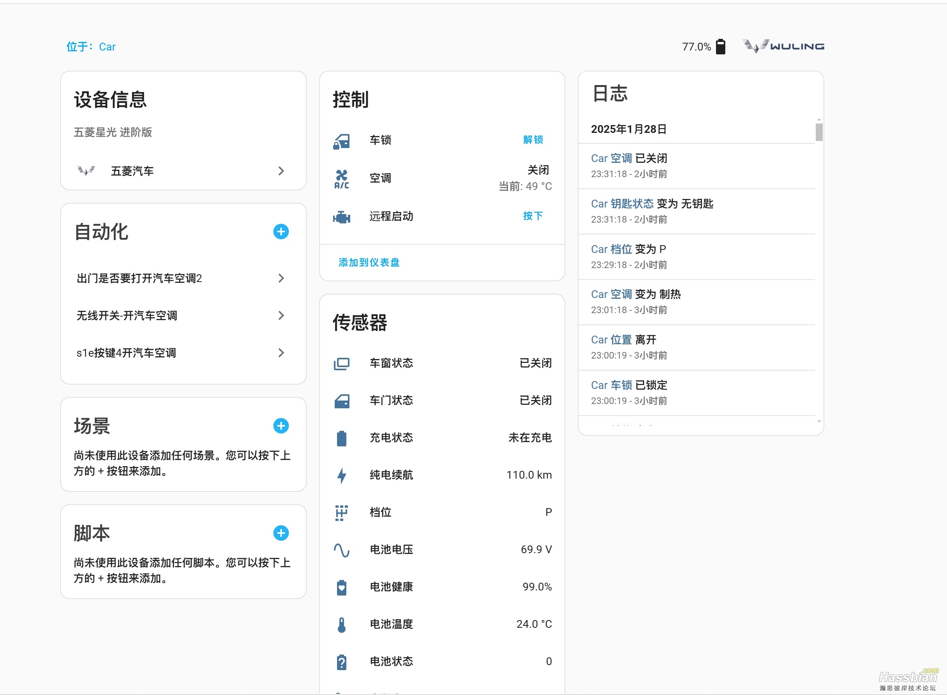Open Car 档位 变为 P log link
The width and height of the screenshot is (947, 695).
(x=612, y=249)
